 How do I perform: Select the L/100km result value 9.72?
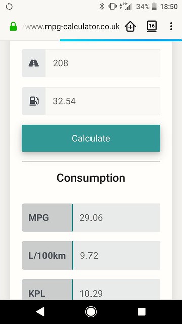point(89,256)
